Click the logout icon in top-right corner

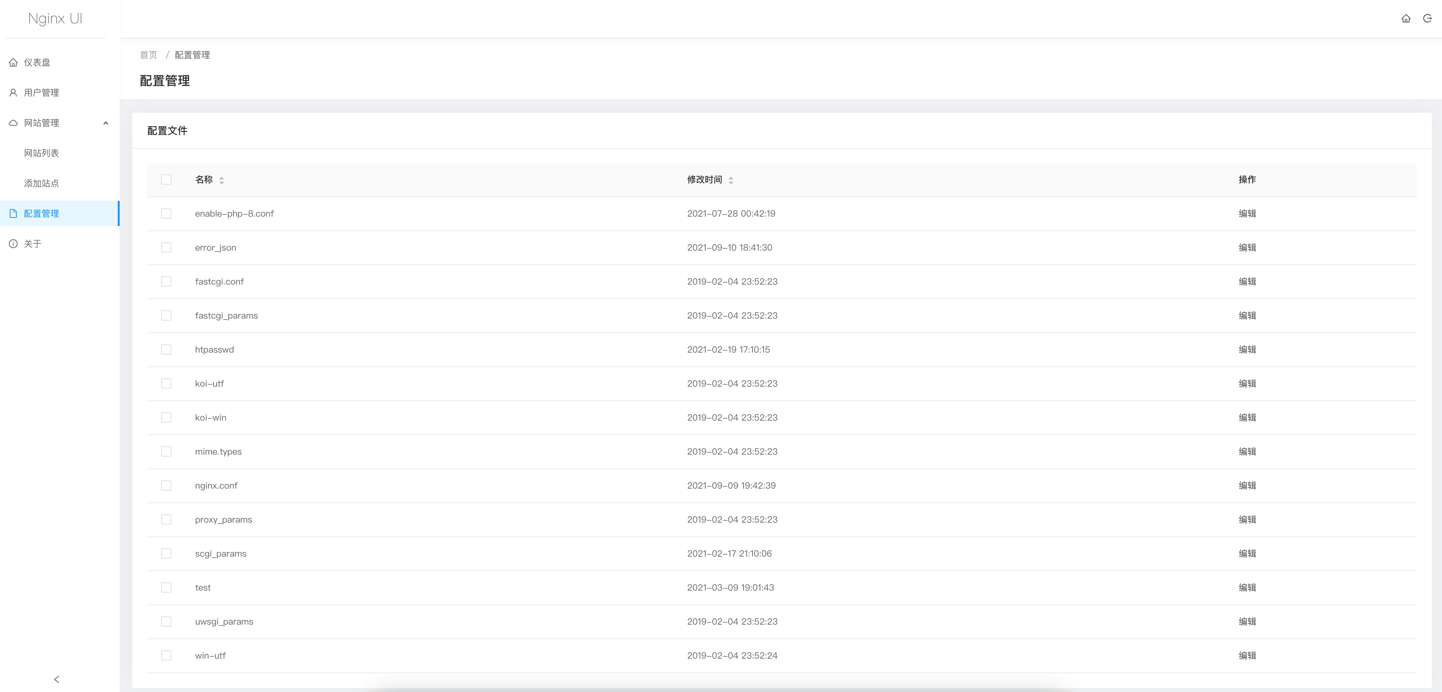[1427, 19]
